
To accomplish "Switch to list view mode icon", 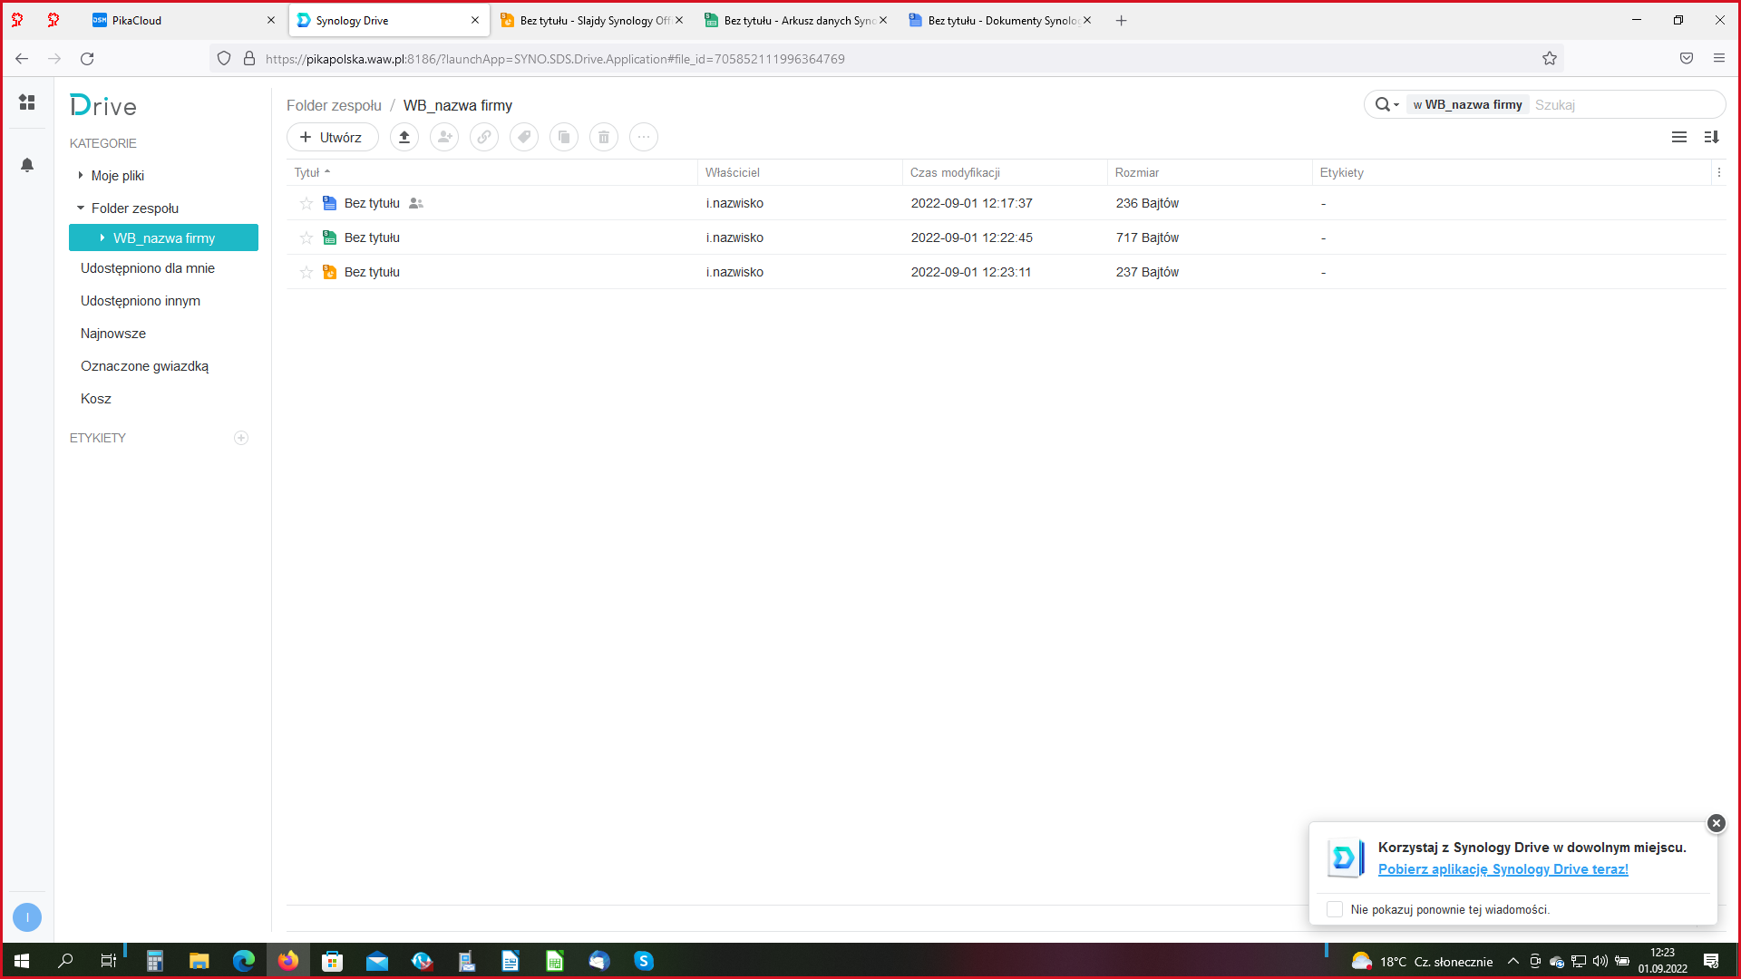I will 1679,137.
